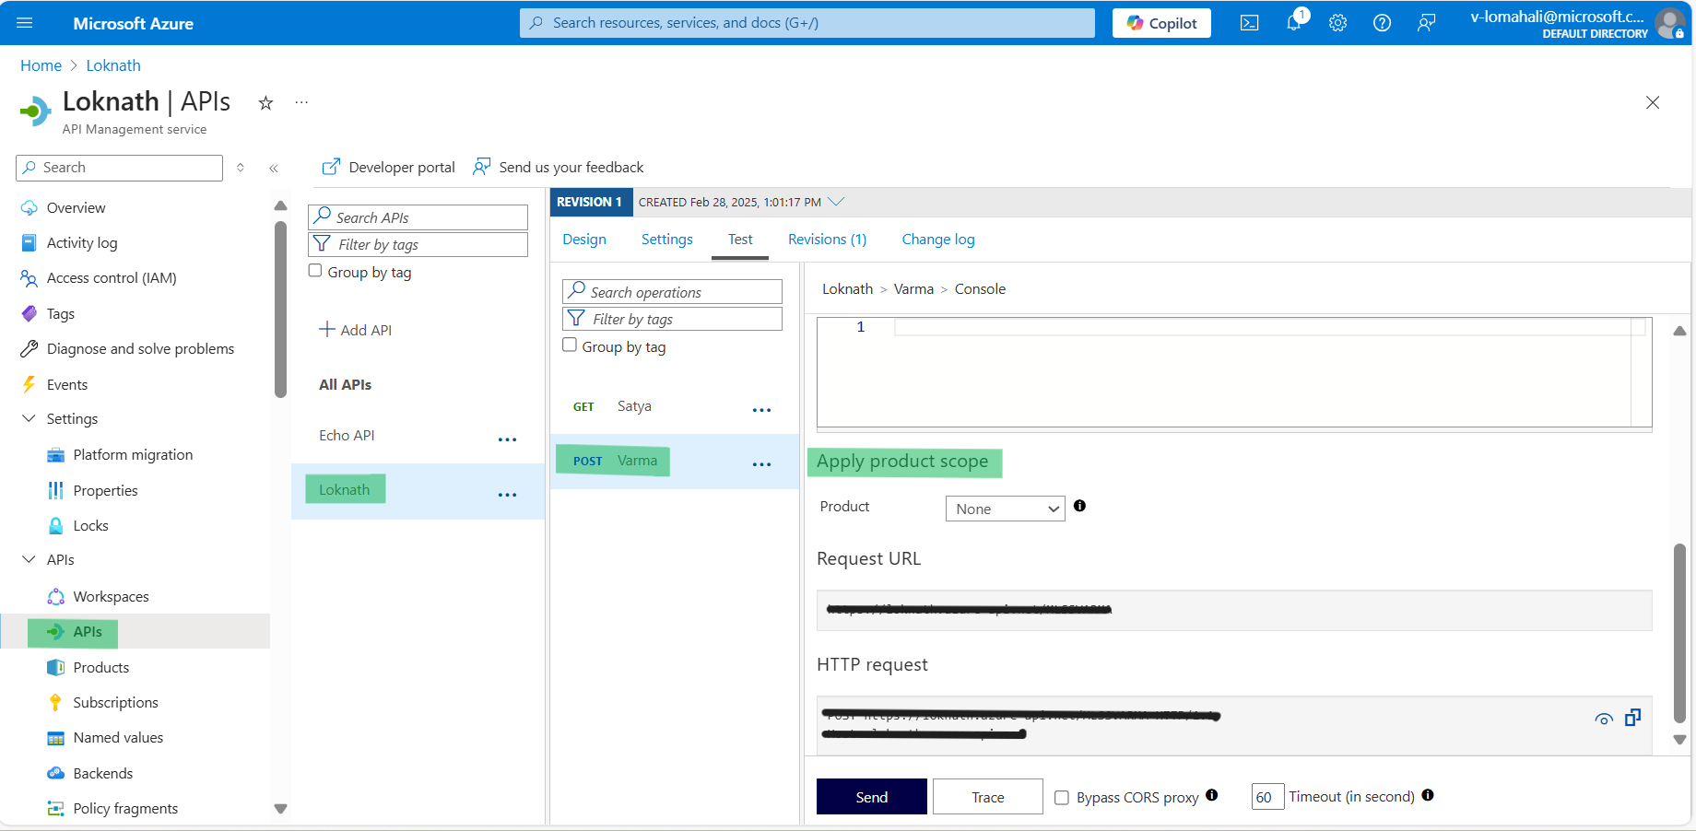Open Cloud Shell from the top bar
The image size is (1696, 831).
1249,23
